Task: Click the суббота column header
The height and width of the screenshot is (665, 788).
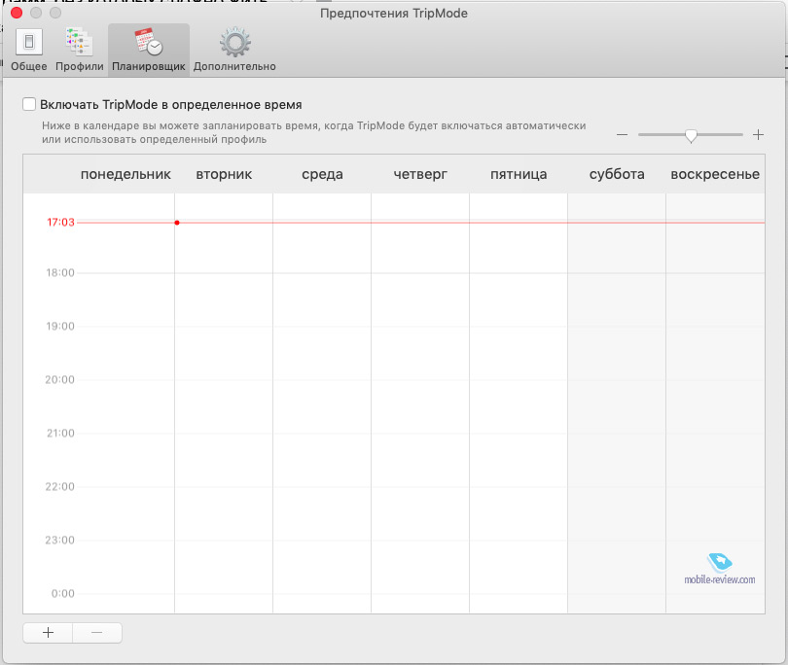Action: click(x=617, y=174)
